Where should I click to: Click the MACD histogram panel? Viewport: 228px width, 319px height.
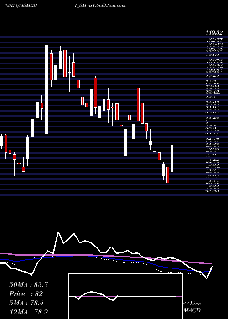pyautogui.click(x=125, y=296)
